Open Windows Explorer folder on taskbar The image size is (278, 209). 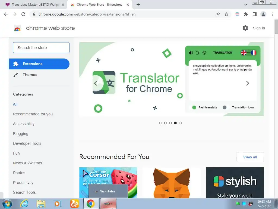(x=41, y=204)
